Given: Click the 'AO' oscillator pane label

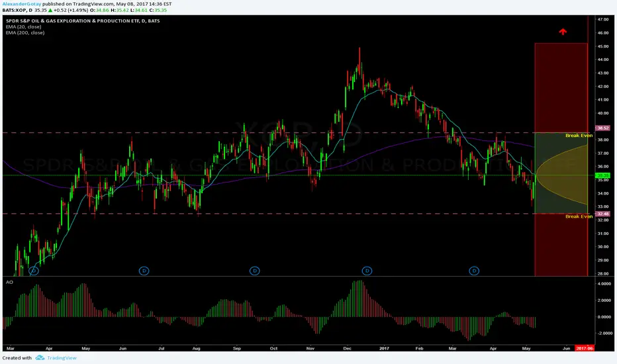Looking at the screenshot, I should click(x=9, y=282).
